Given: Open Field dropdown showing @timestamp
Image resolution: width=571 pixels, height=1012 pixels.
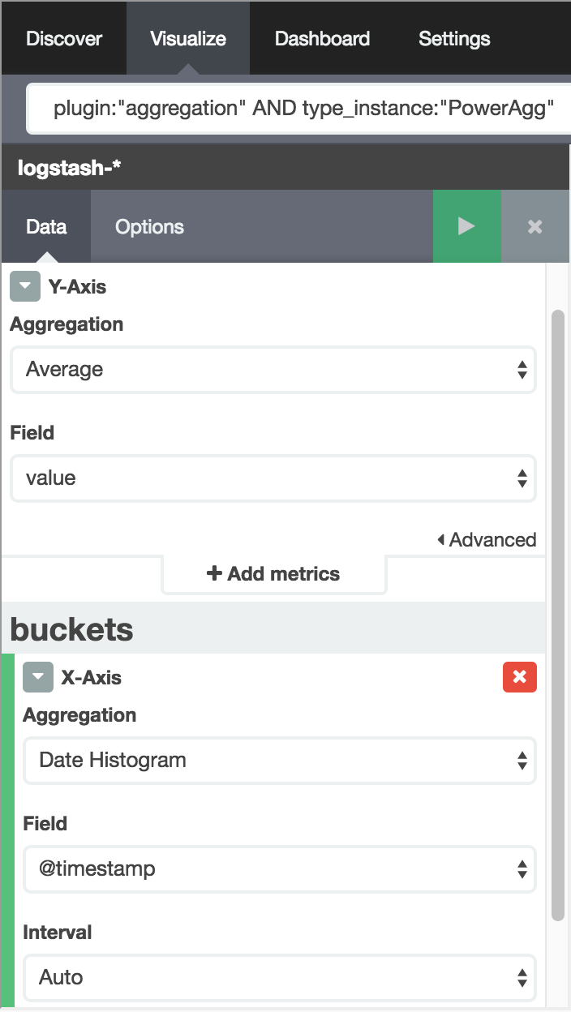Looking at the screenshot, I should coord(280,869).
